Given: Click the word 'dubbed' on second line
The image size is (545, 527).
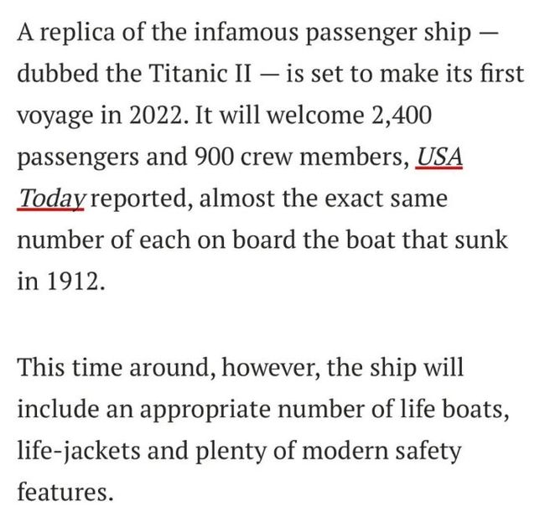Looking at the screenshot, I should click(58, 74).
